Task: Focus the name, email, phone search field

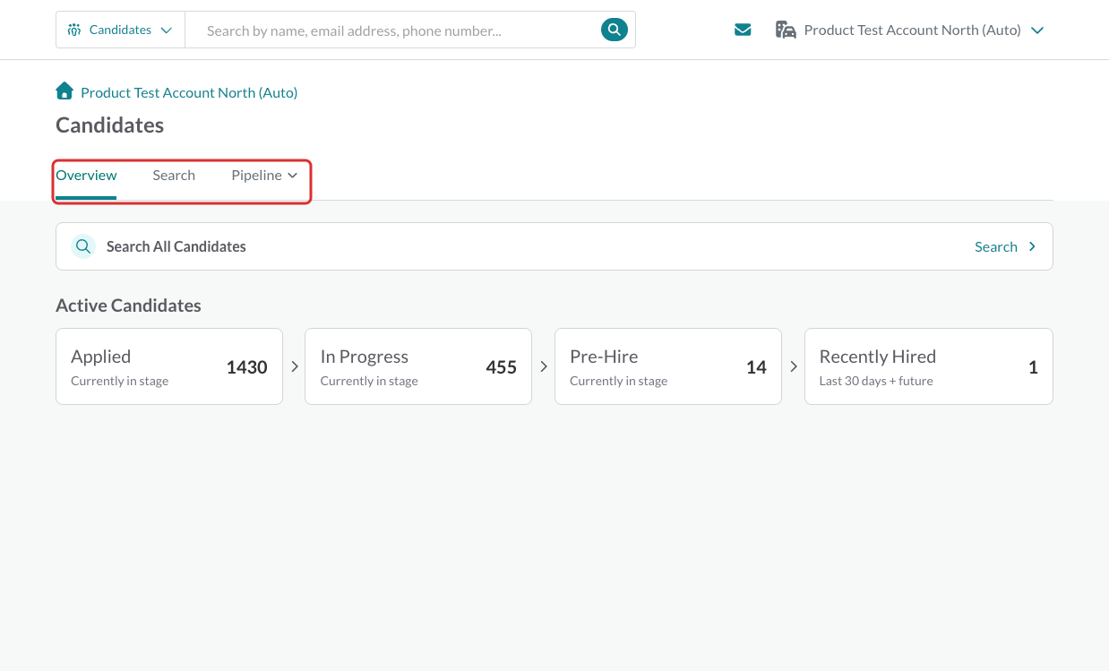Action: pos(394,30)
